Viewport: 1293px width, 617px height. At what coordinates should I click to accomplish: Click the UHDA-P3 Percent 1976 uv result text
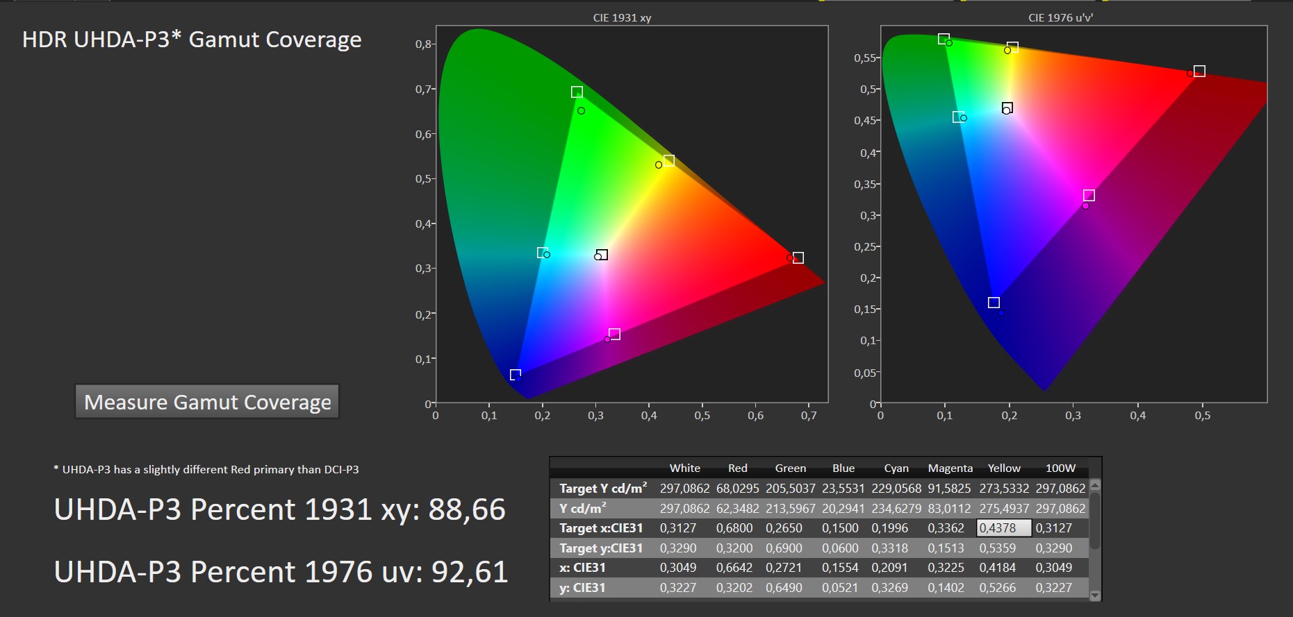(281, 572)
